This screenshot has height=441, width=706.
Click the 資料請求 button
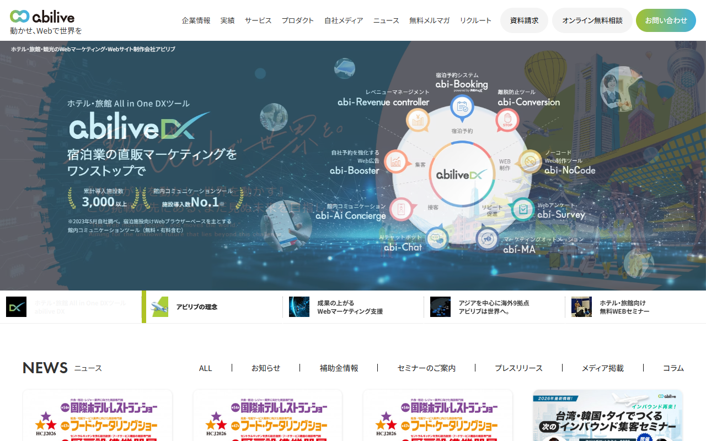click(524, 20)
